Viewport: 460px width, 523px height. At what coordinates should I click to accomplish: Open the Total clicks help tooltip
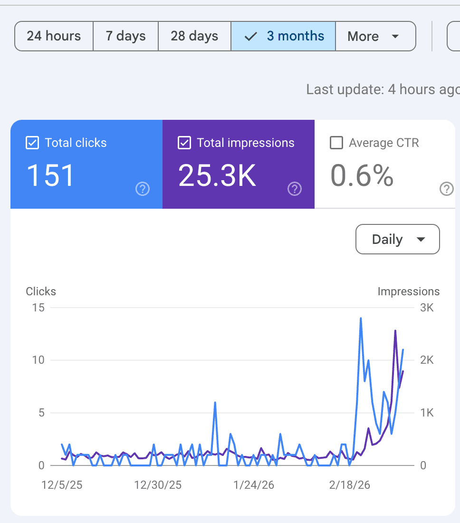pyautogui.click(x=142, y=189)
